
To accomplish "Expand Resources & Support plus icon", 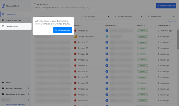I will (x=29, y=94).
